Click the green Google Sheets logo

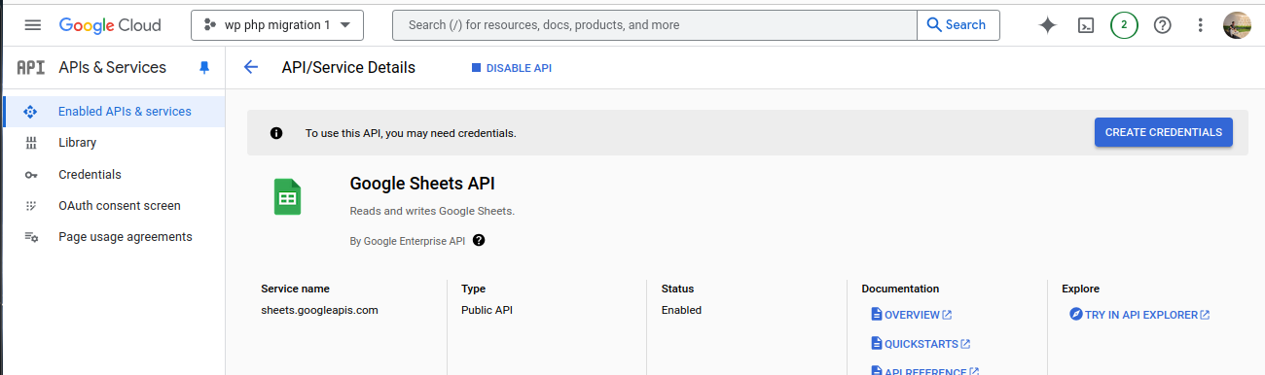(287, 197)
